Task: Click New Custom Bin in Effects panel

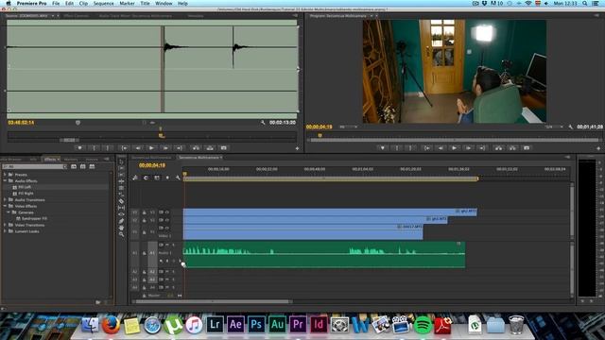Action: (x=98, y=302)
